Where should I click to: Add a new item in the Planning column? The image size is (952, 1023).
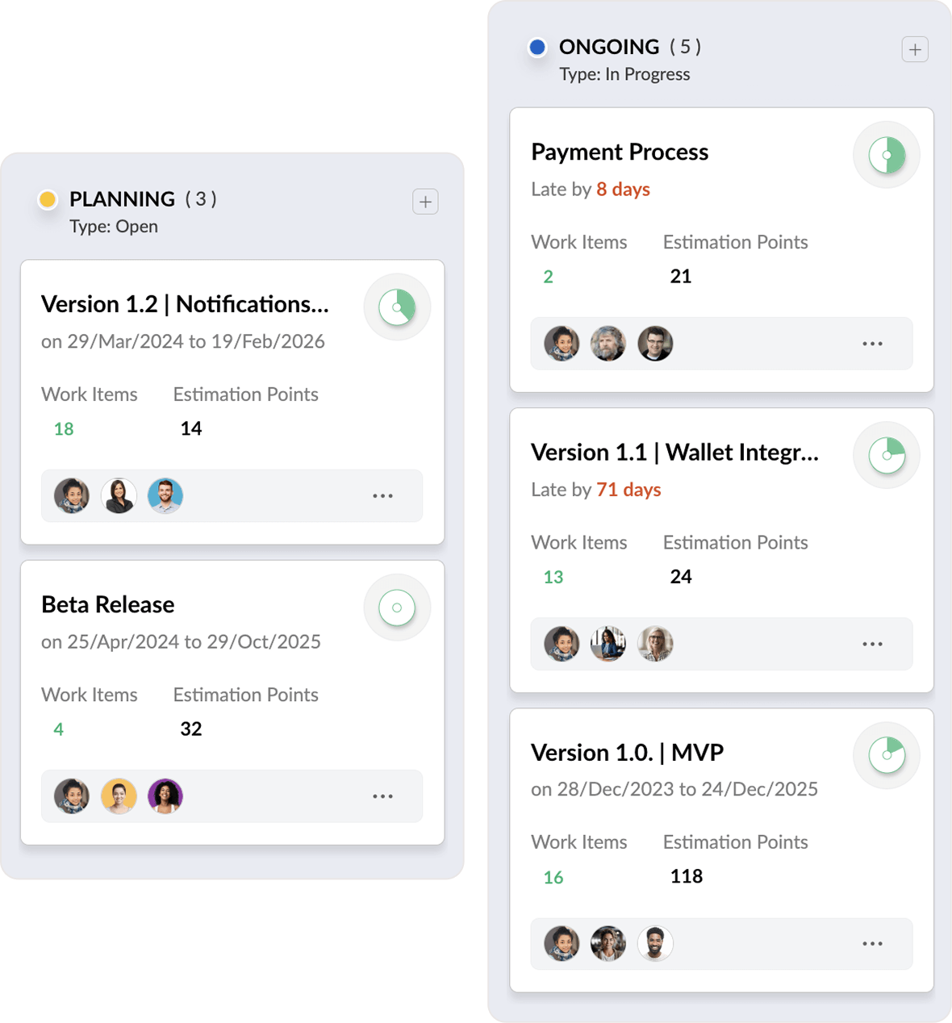click(425, 201)
